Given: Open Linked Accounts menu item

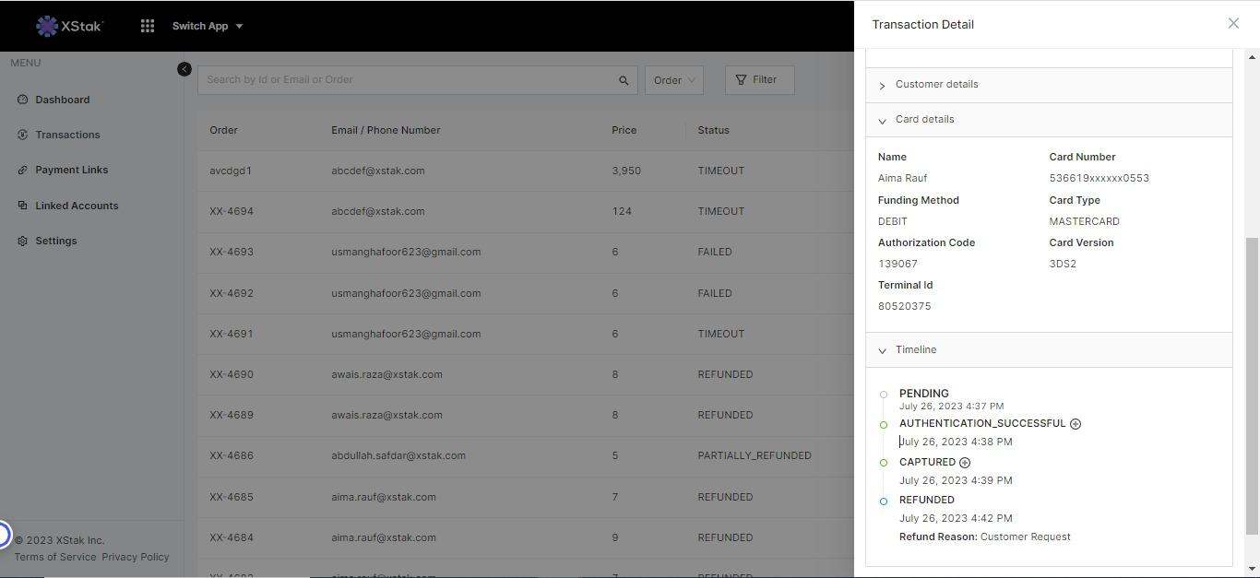Looking at the screenshot, I should point(77,206).
